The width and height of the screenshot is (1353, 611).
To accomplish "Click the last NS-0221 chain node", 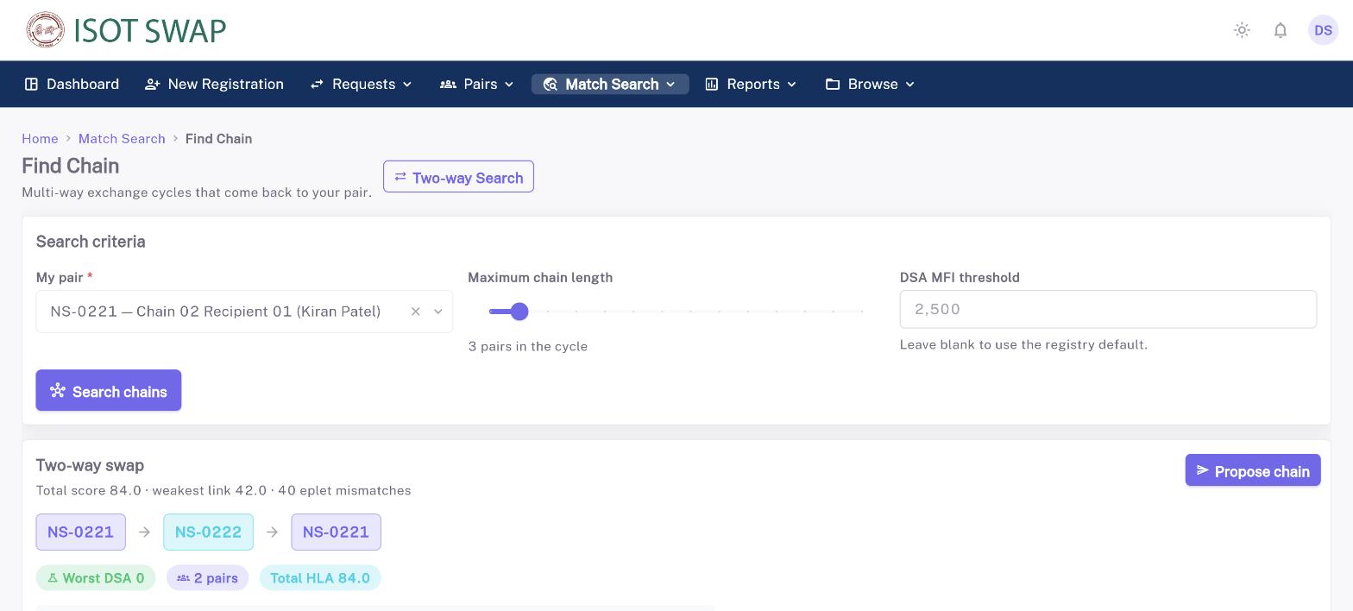I will click(336, 532).
